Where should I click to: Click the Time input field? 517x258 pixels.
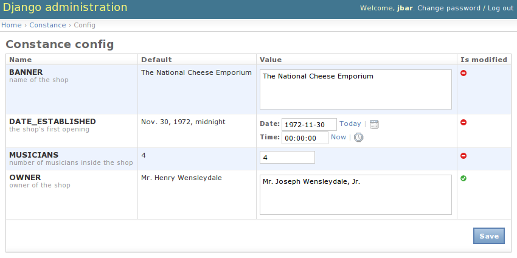[304, 138]
